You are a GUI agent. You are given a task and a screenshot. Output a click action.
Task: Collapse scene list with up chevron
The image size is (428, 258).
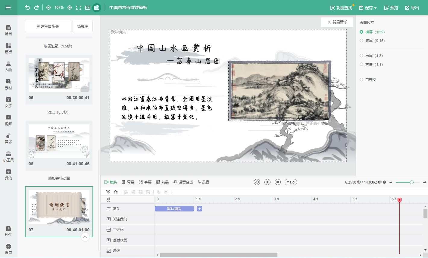pos(85,237)
